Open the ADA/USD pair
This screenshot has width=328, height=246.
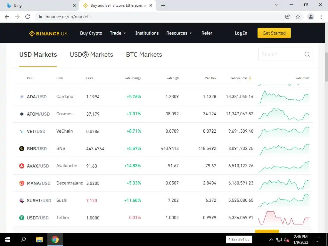pyautogui.click(x=37, y=97)
